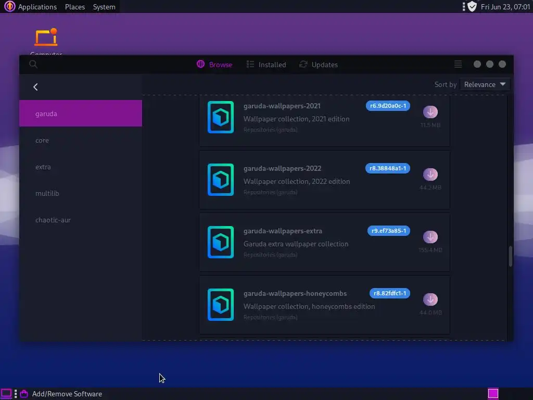
Task: Click the Add/Remove Software taskbar entry
Action: (x=61, y=394)
